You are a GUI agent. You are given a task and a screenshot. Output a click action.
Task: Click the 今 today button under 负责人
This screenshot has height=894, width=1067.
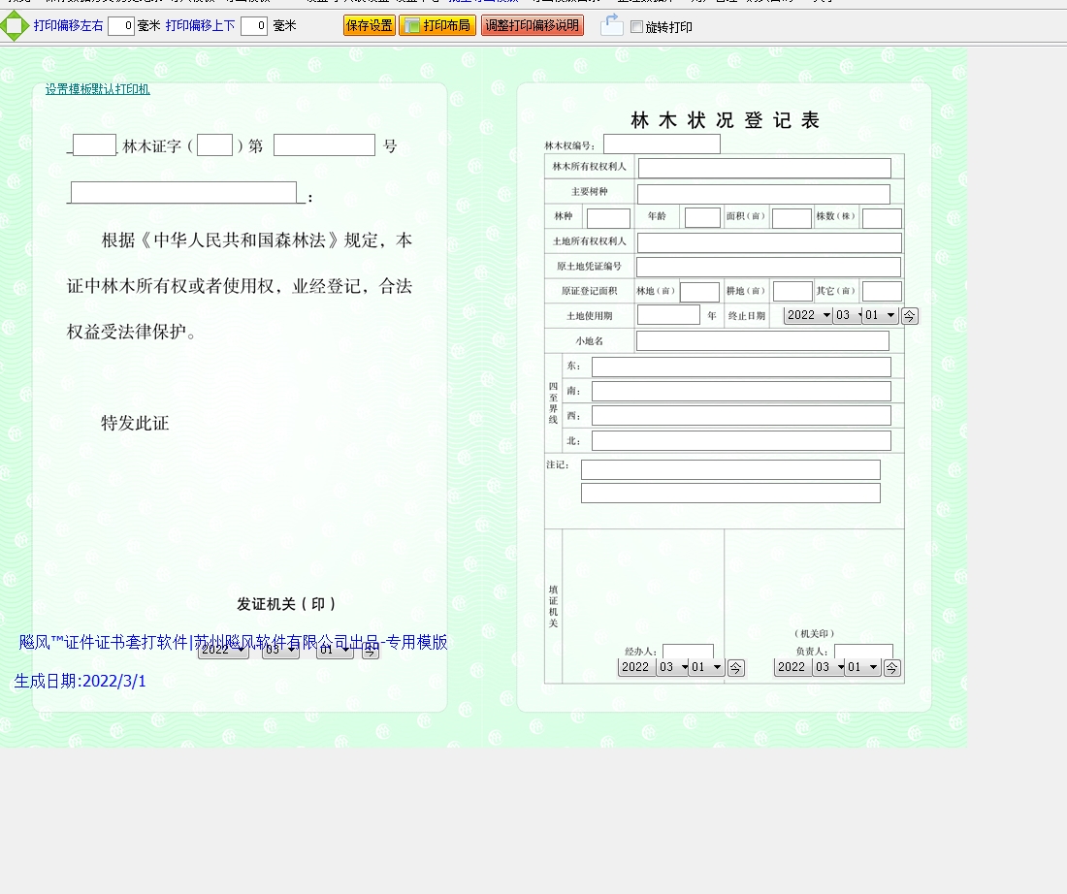click(x=891, y=667)
